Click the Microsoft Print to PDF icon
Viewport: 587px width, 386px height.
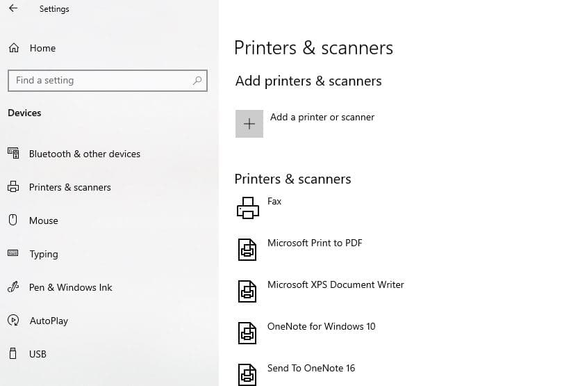pyautogui.click(x=247, y=250)
